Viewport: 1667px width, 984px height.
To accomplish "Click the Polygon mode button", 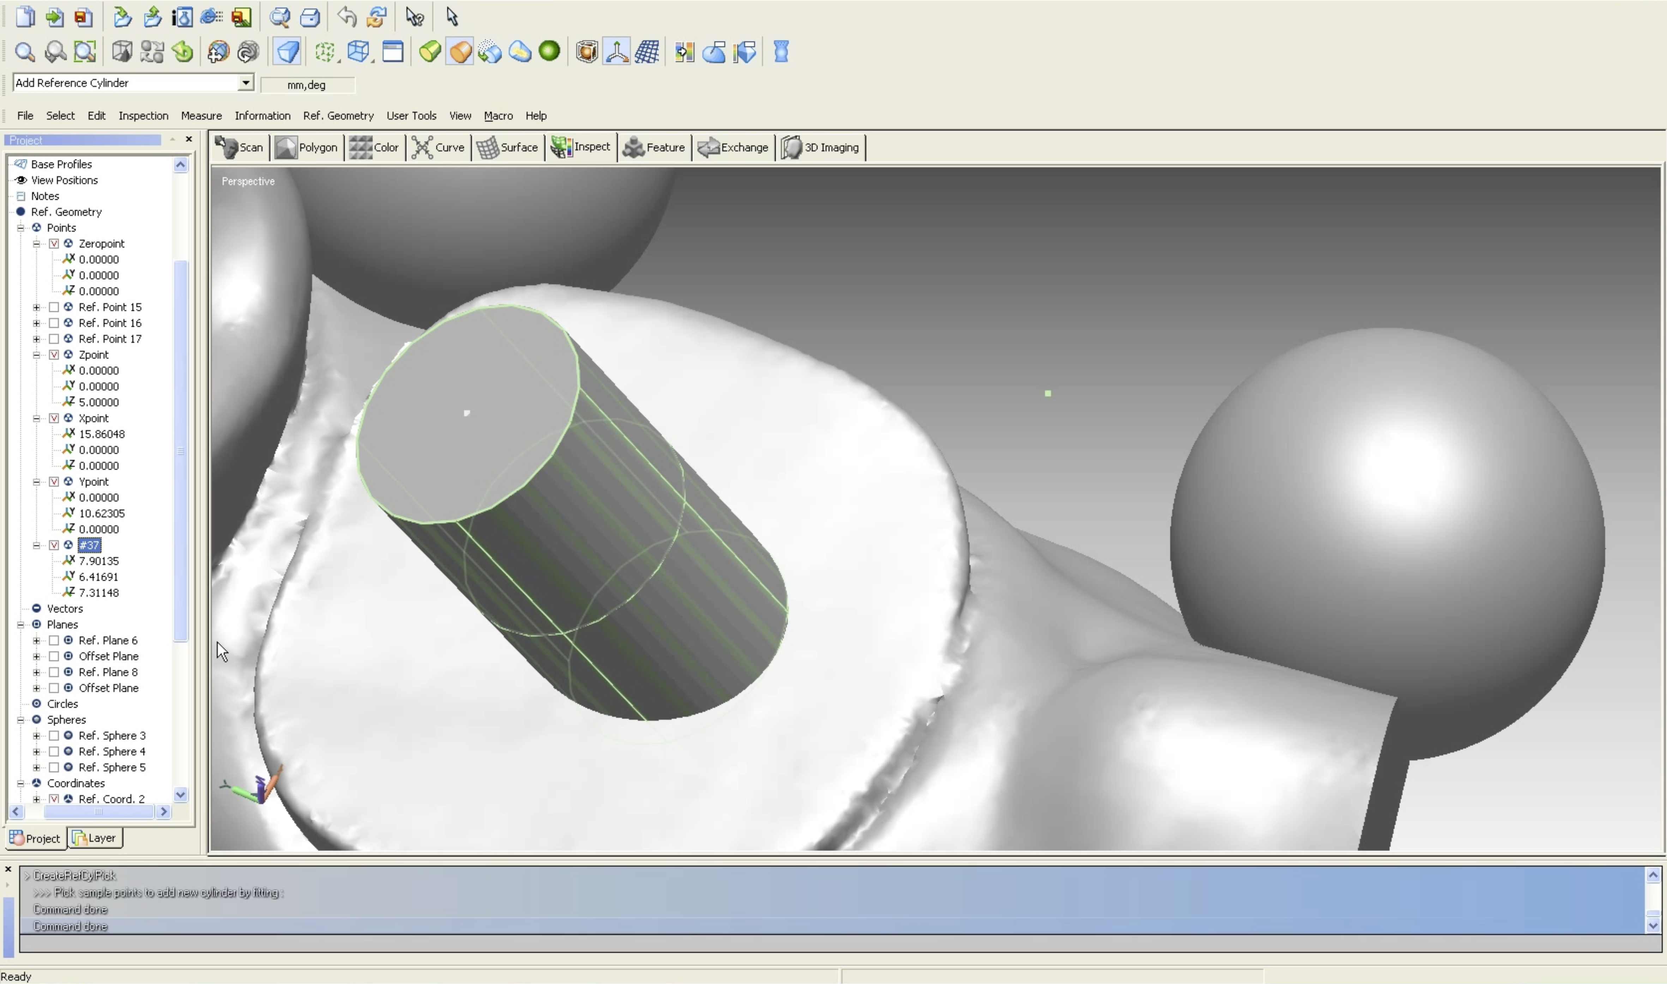I will [306, 147].
